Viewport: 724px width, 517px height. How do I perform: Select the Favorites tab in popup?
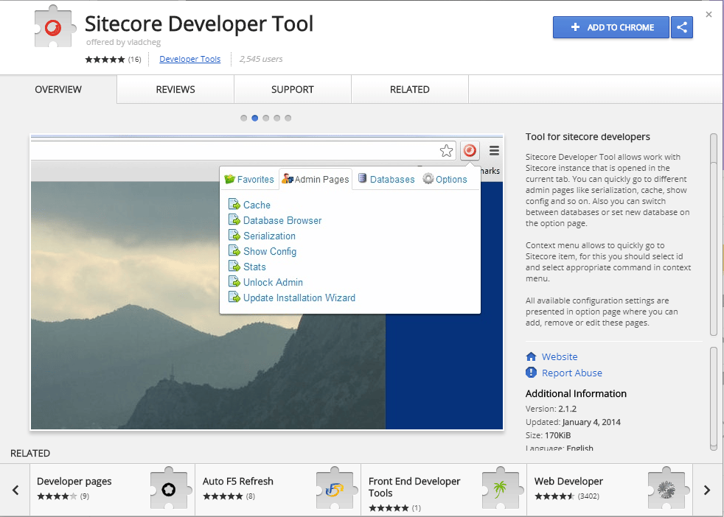pos(249,180)
